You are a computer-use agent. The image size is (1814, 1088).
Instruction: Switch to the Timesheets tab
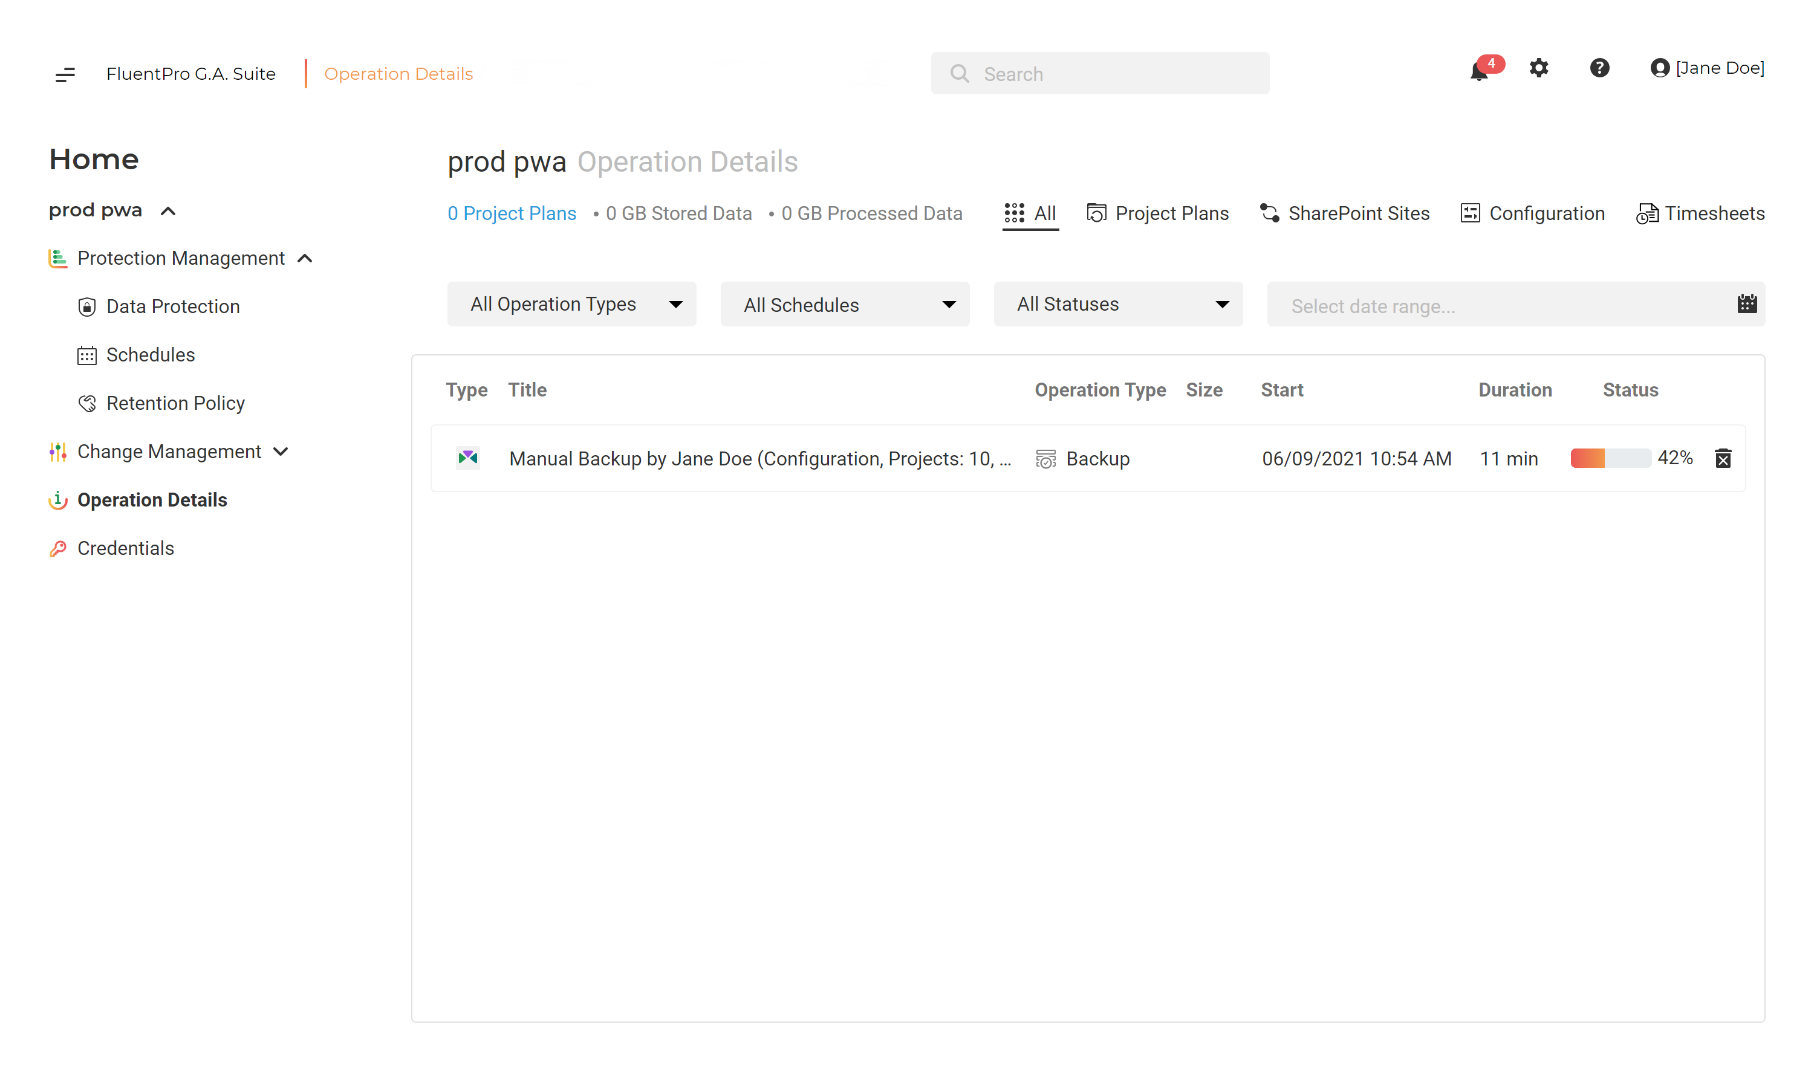1700,213
